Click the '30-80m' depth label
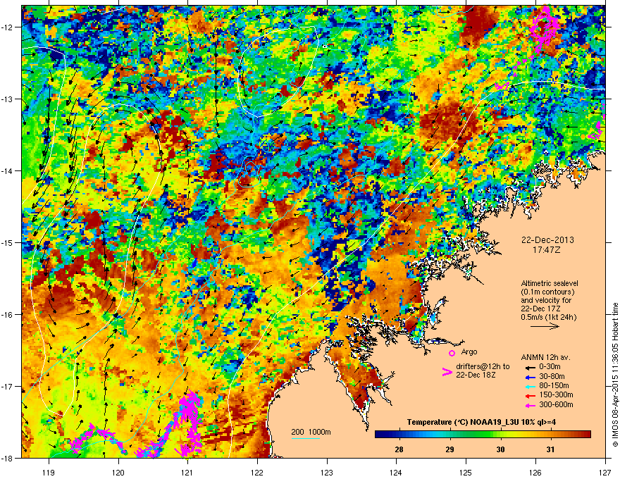620x479 pixels. (x=552, y=377)
